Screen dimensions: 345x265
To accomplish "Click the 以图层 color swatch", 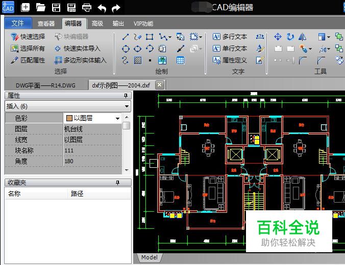I will [x=69, y=118].
